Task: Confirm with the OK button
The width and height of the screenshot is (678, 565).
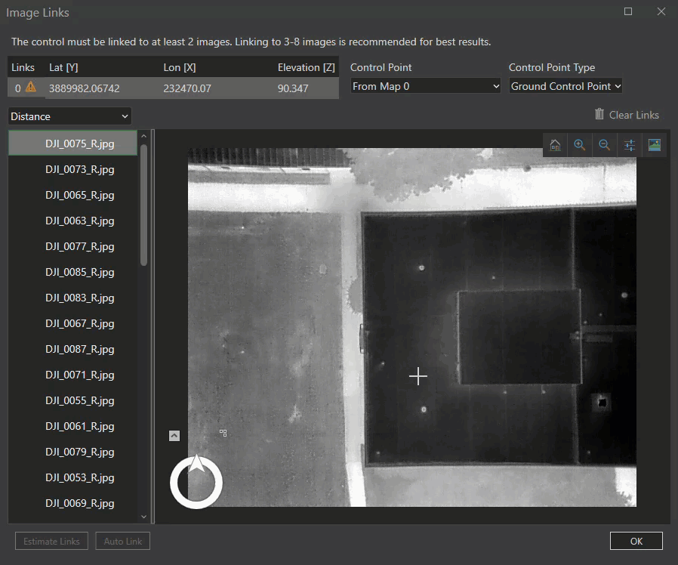Action: click(636, 541)
